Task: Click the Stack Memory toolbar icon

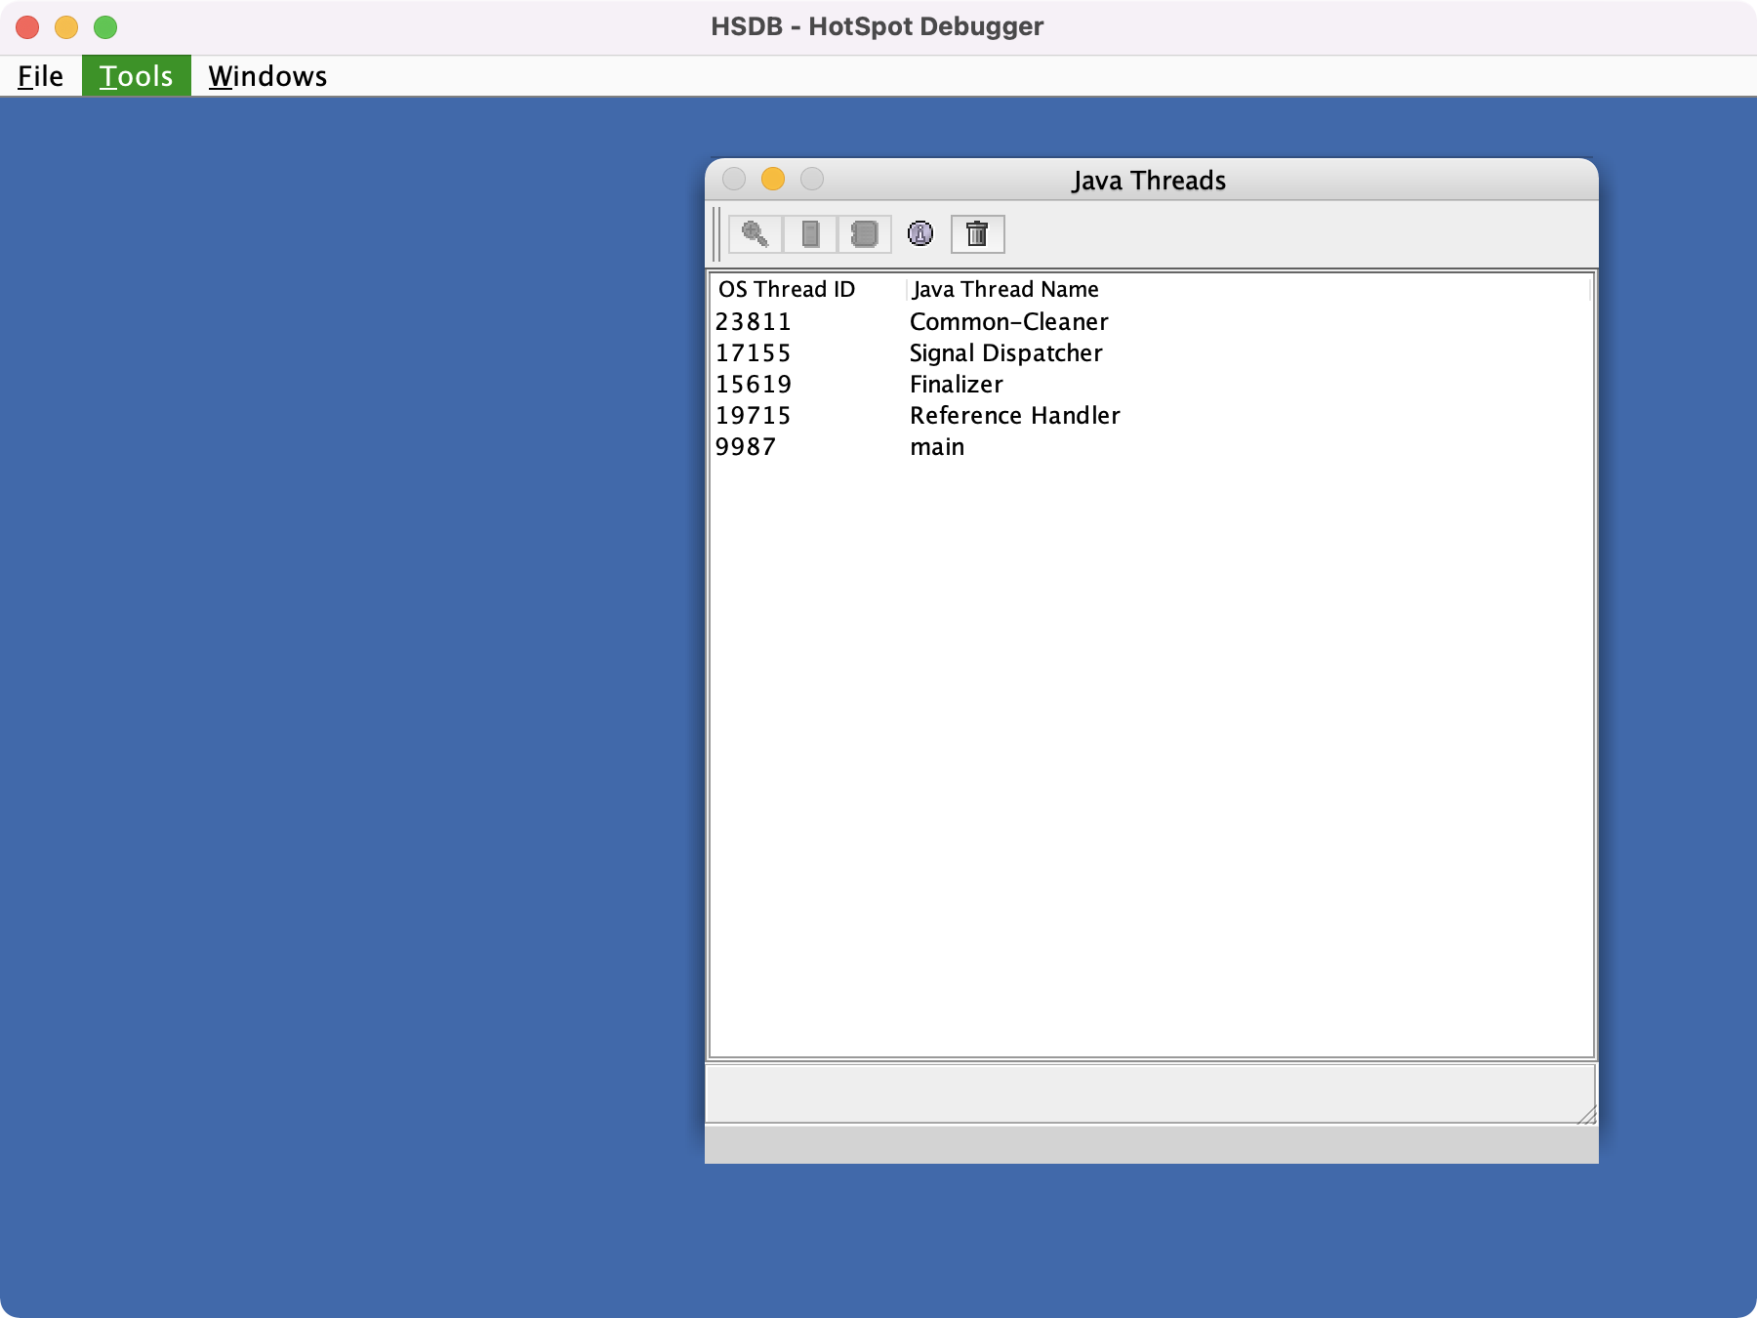Action: click(x=810, y=234)
